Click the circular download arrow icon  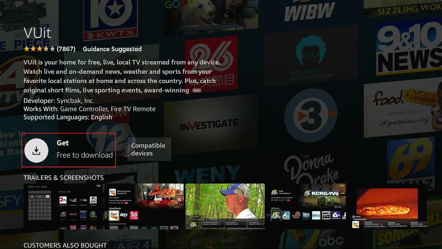coord(36,150)
